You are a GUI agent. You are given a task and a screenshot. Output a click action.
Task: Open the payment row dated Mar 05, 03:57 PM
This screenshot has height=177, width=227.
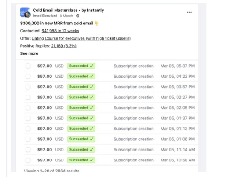[x=111, y=87]
